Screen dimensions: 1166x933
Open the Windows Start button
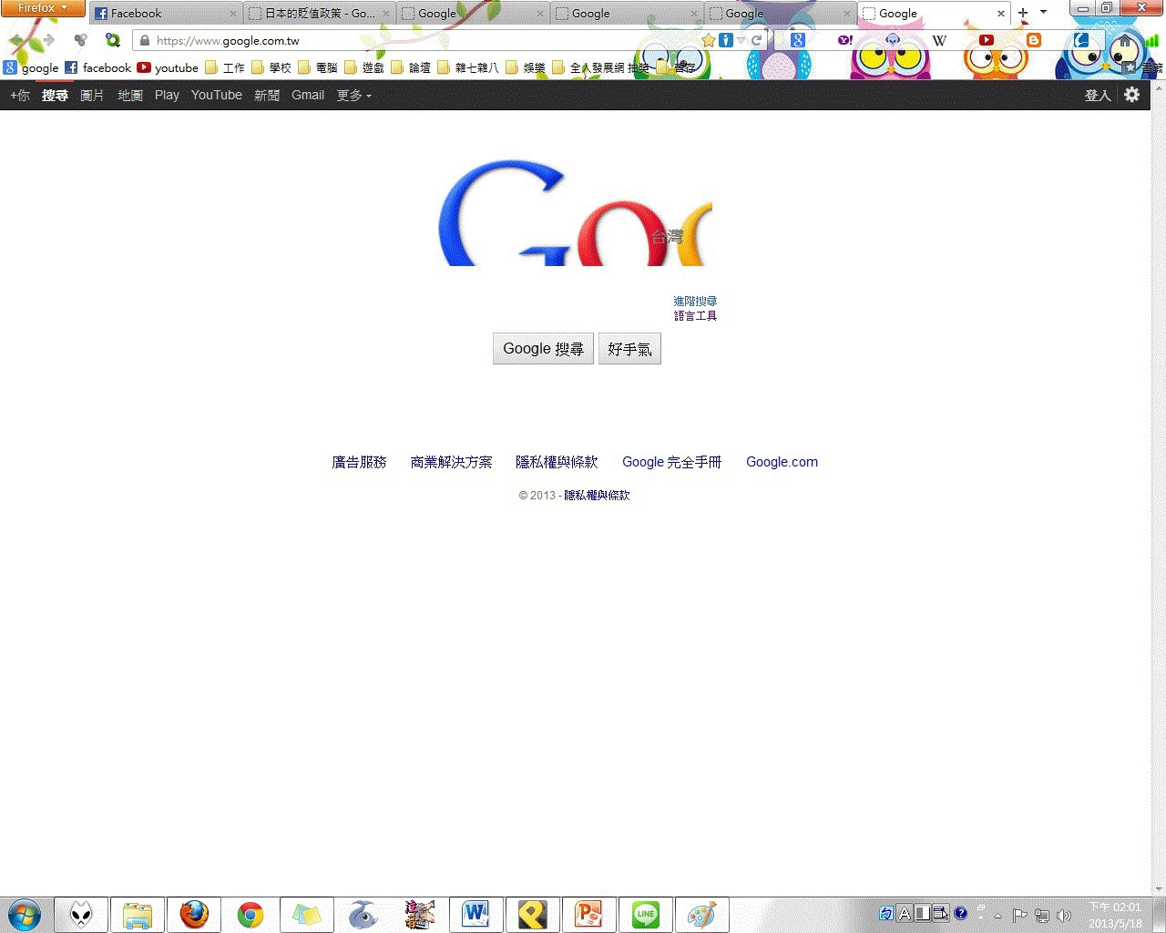coord(25,914)
